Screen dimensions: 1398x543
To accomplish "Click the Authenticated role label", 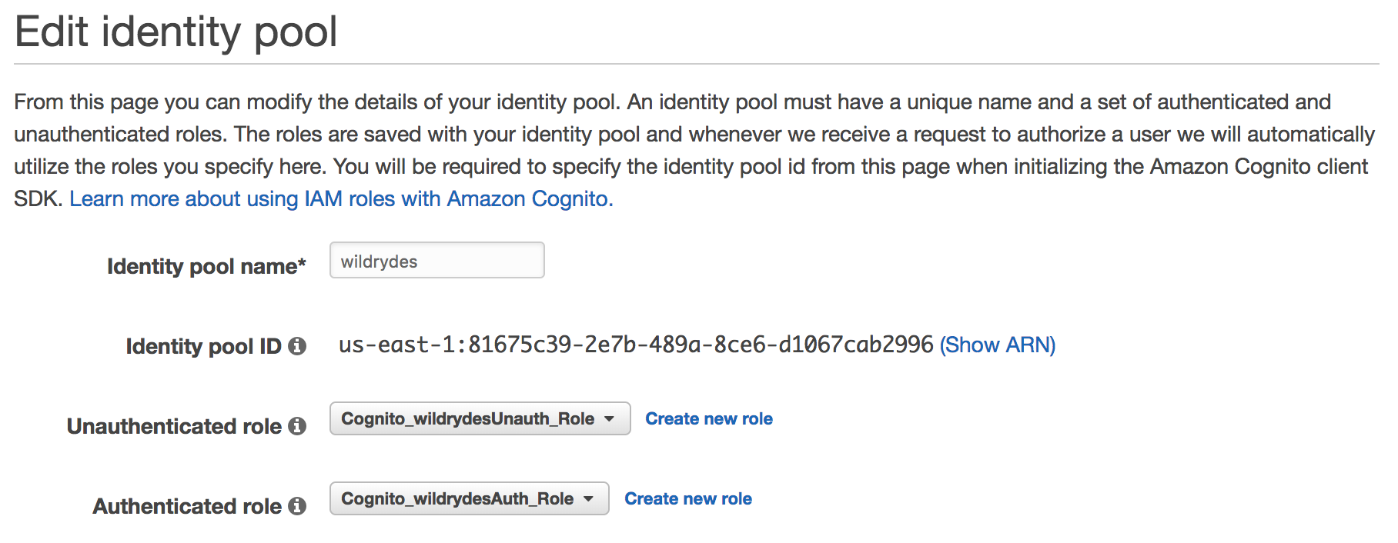I will click(187, 506).
